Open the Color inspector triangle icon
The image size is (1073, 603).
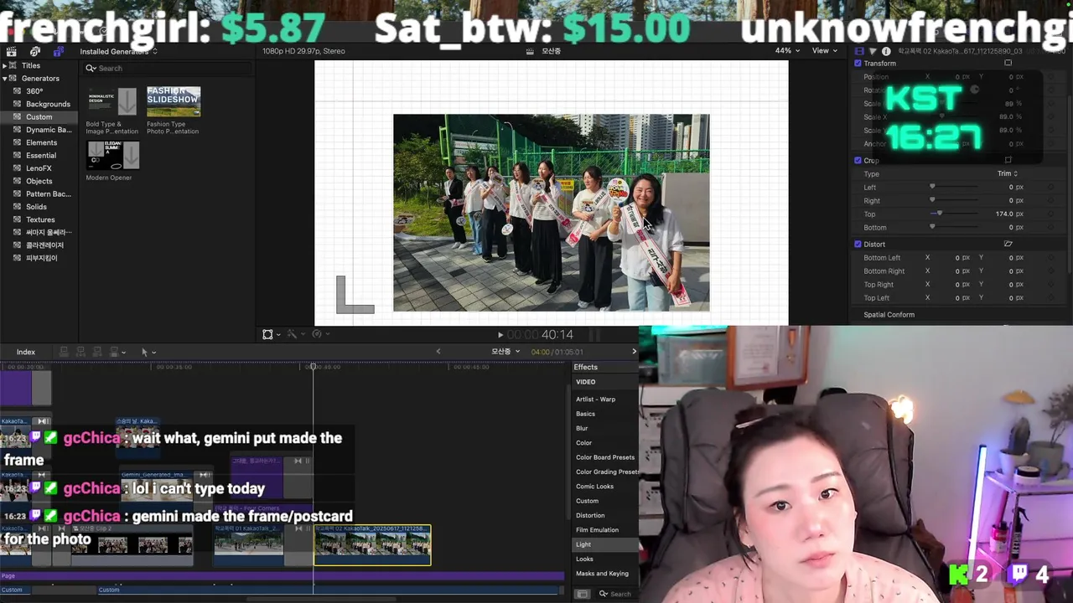[873, 51]
